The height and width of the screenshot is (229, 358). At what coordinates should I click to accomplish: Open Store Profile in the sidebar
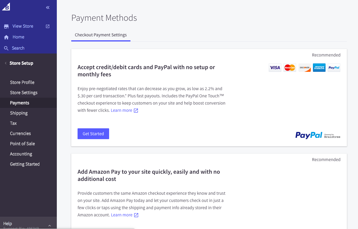(x=22, y=82)
